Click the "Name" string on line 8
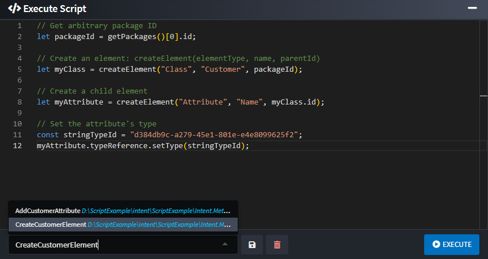This screenshot has height=259, width=488. click(x=249, y=102)
